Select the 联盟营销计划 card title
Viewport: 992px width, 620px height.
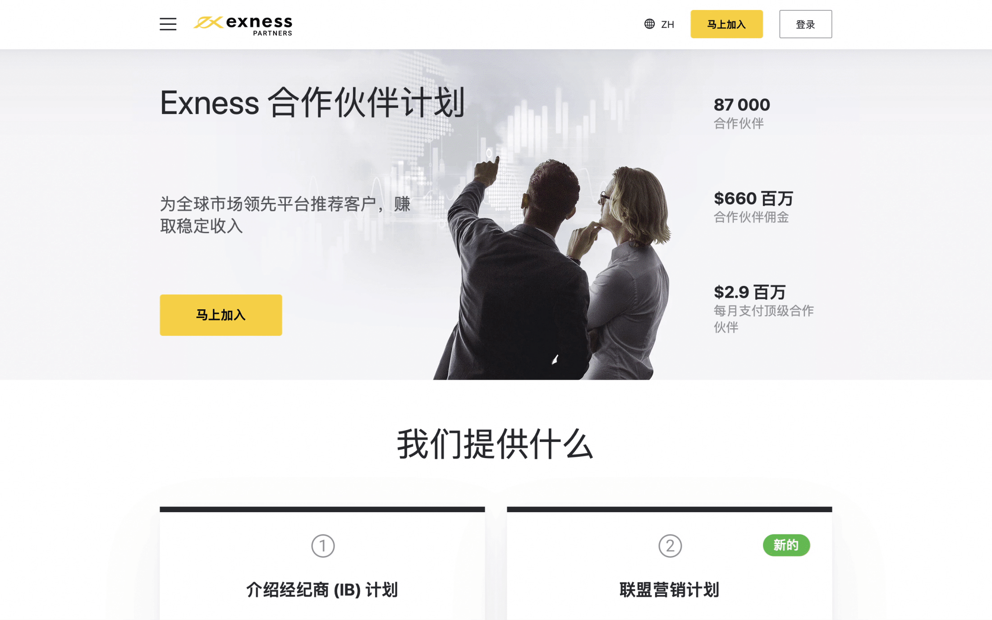pyautogui.click(x=669, y=590)
